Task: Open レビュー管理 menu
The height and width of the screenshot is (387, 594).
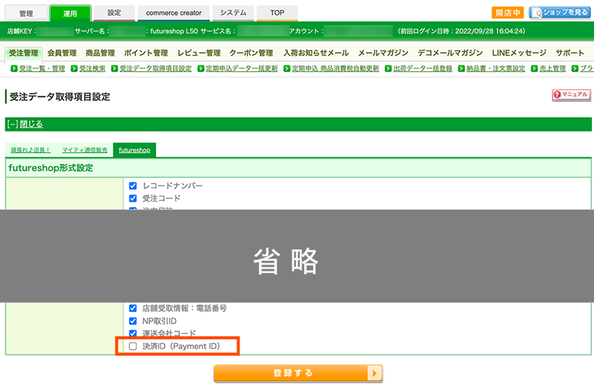Action: 199,53
